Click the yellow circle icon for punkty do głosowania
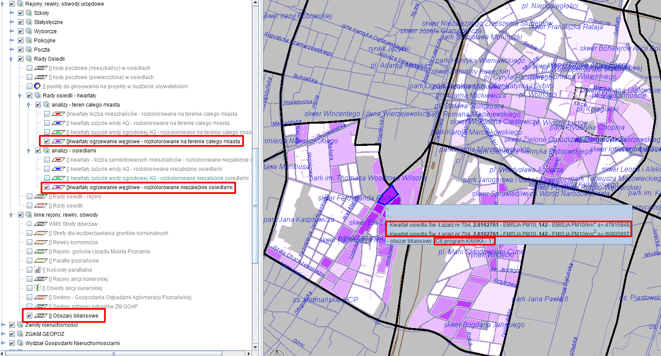 click(38, 86)
